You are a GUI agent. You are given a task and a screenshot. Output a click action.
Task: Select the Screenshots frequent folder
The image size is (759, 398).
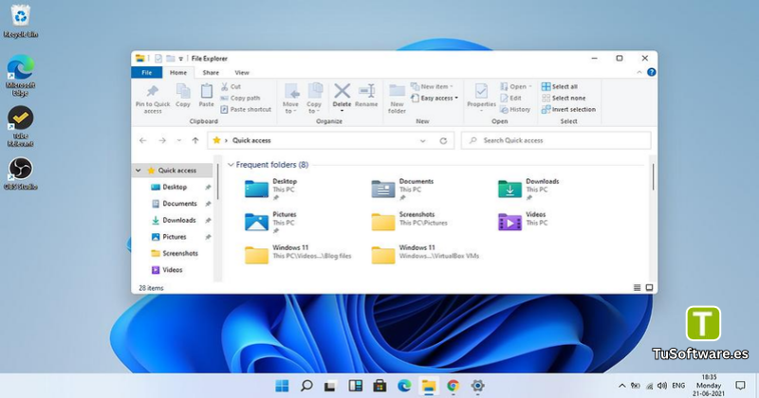click(410, 221)
